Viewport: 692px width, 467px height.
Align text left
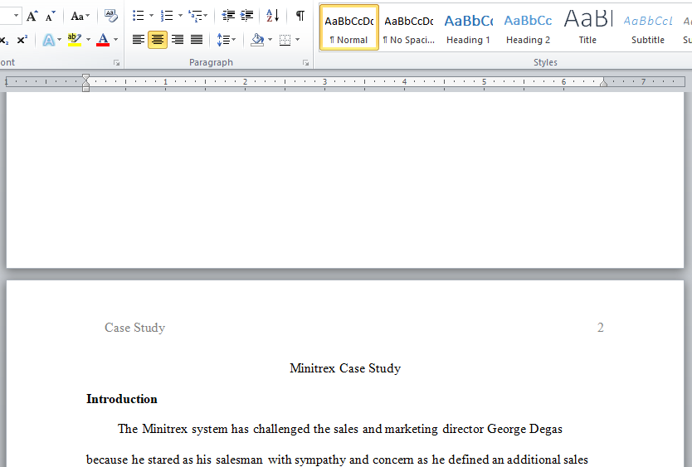pyautogui.click(x=138, y=40)
